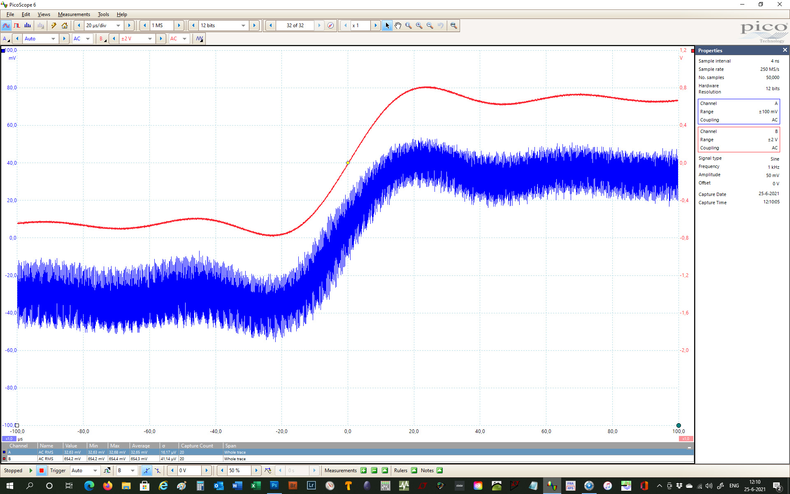Select the arrow selection tool

[x=387, y=26]
